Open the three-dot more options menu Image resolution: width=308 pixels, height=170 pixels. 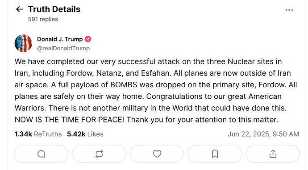click(289, 10)
